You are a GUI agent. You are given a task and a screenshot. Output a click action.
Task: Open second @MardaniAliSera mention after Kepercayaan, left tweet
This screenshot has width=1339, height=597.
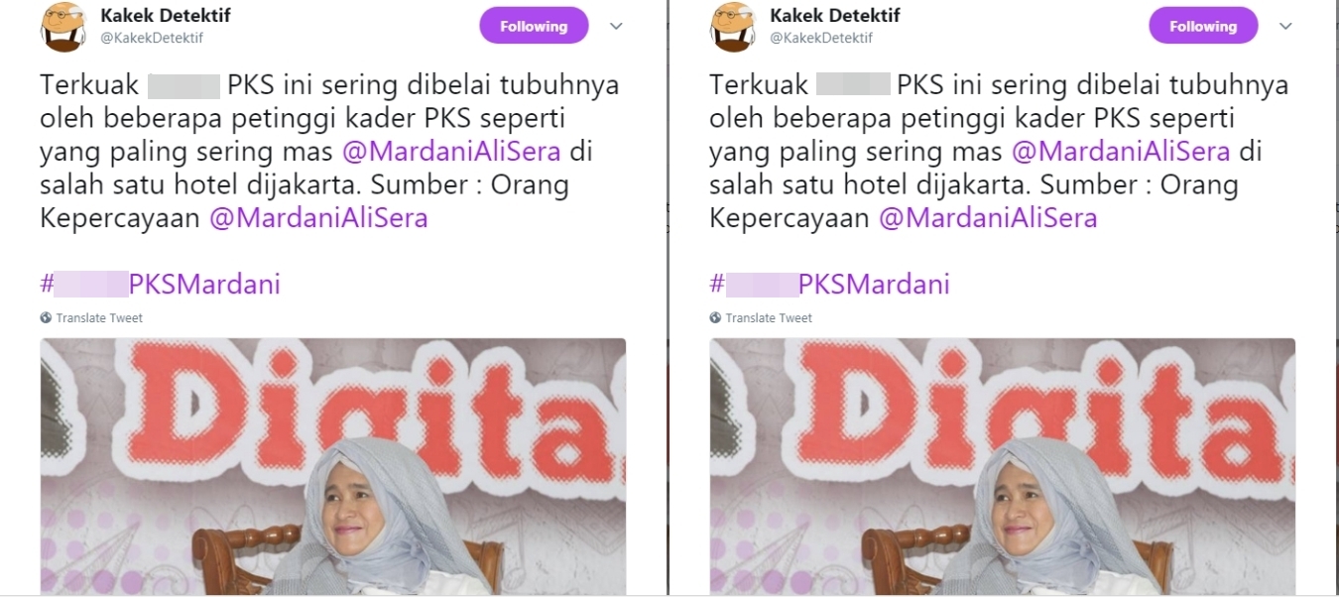point(318,218)
